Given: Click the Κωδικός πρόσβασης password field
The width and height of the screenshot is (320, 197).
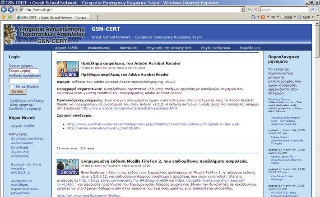Looking at the screenshot, I should click(x=23, y=81).
